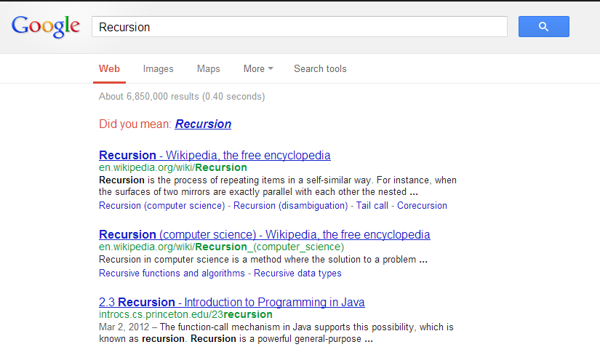Click the Google logo
This screenshot has width=600, height=355.
coord(46,26)
